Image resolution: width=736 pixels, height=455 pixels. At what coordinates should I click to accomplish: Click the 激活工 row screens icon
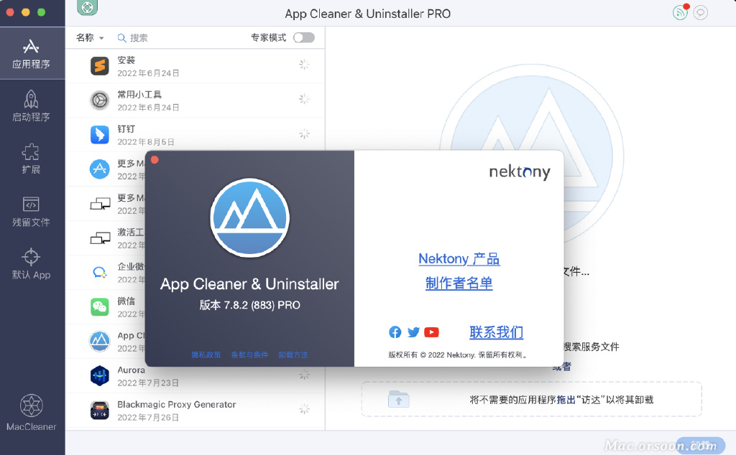tap(100, 238)
